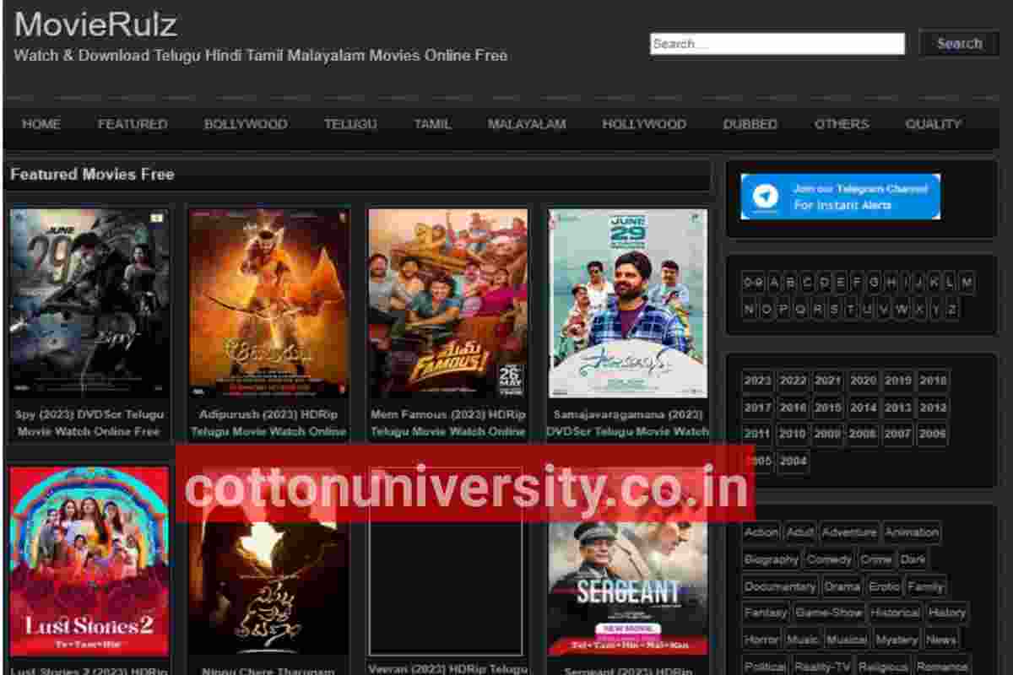Select year 2022 filter

[x=793, y=381]
